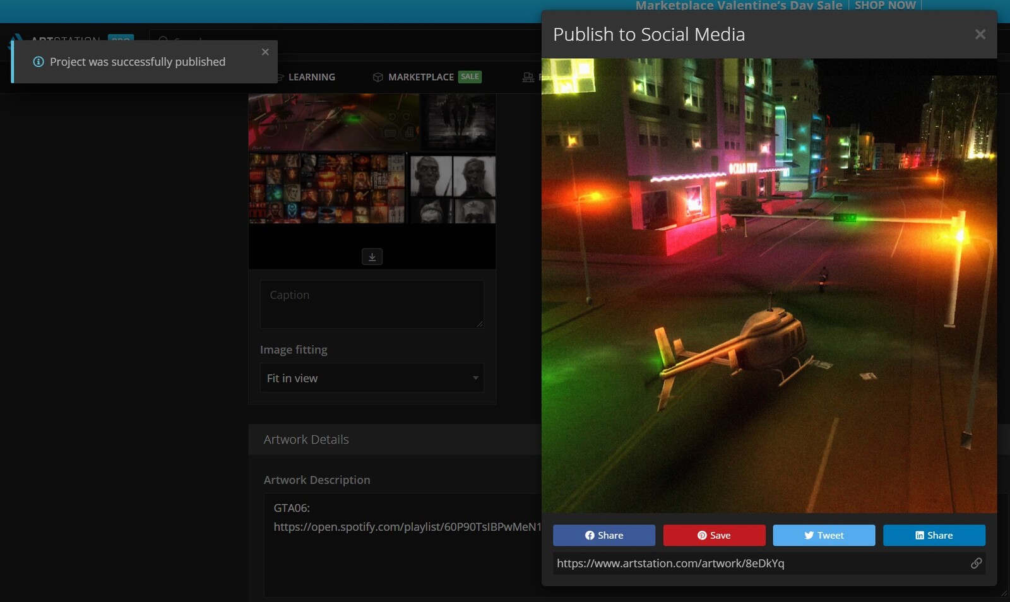Click the download arrow under thumbnails
This screenshot has height=602, width=1010.
(x=372, y=256)
